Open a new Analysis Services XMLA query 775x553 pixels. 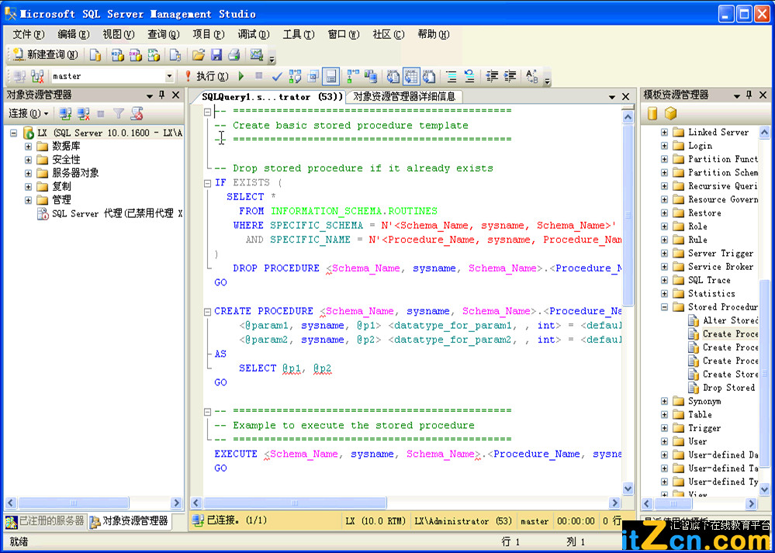(154, 55)
